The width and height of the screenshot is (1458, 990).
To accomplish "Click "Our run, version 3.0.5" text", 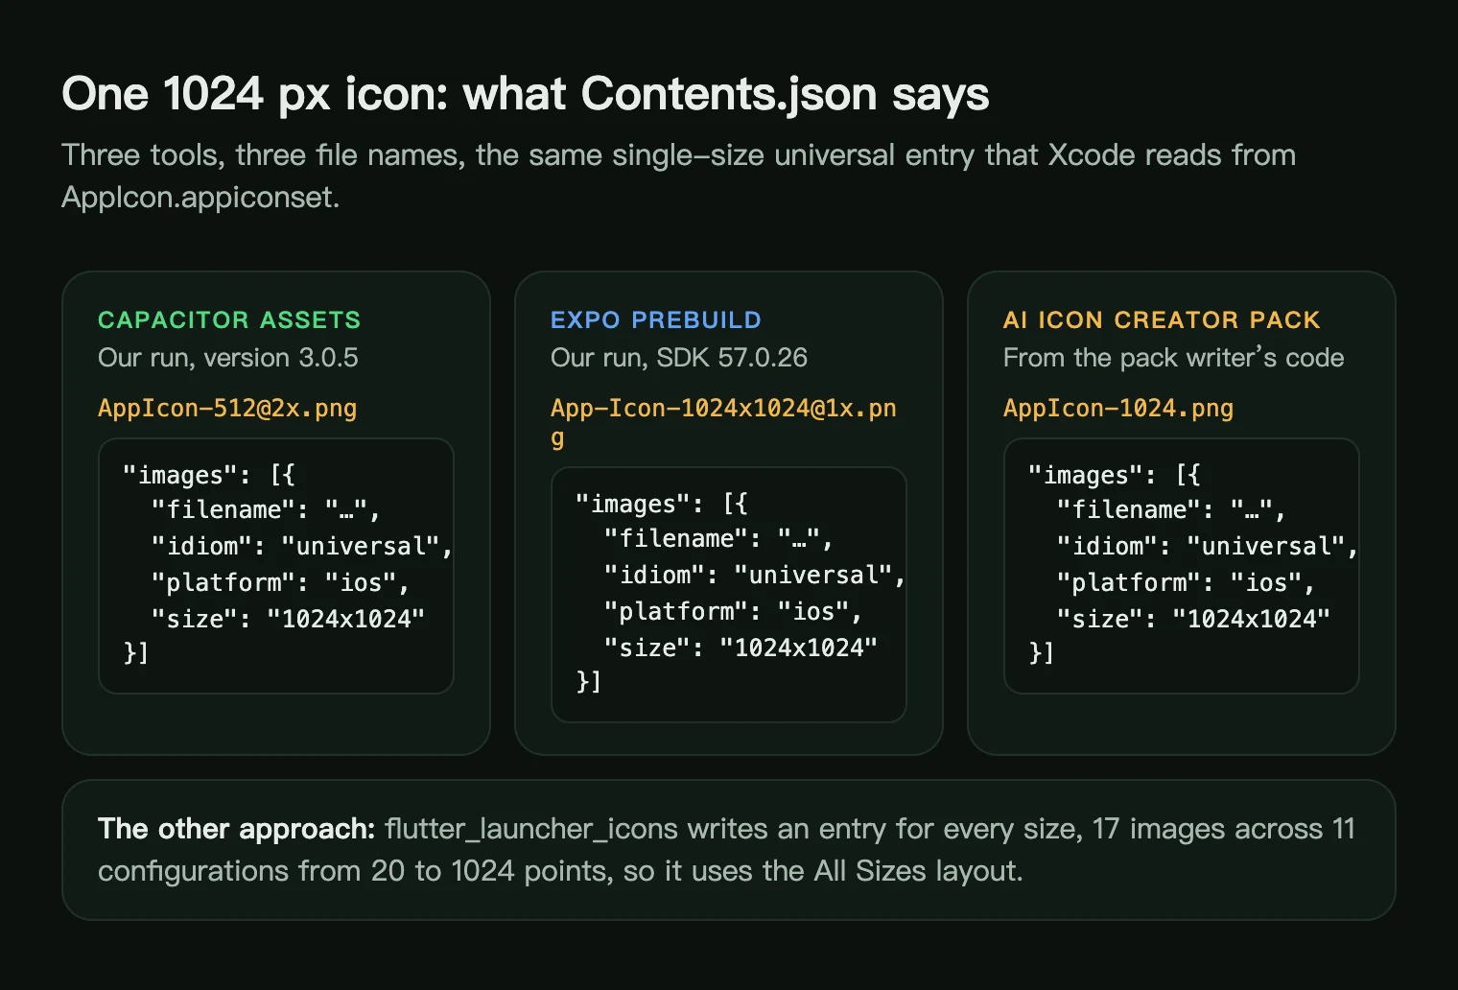I will [228, 358].
